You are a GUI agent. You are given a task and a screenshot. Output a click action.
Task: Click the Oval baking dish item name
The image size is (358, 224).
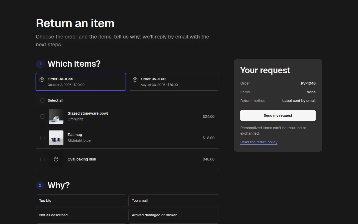pos(82,159)
